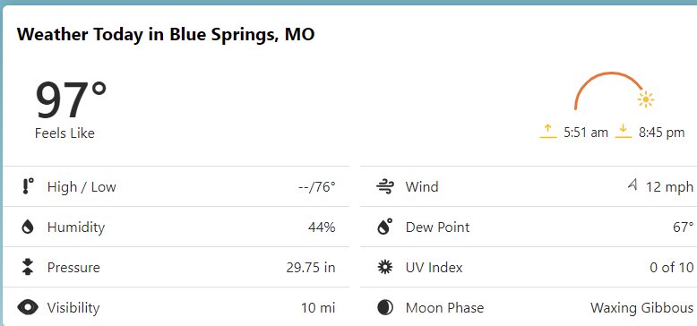The height and width of the screenshot is (326, 697).
Task: Click the UV Index sun icon
Action: pos(385,267)
